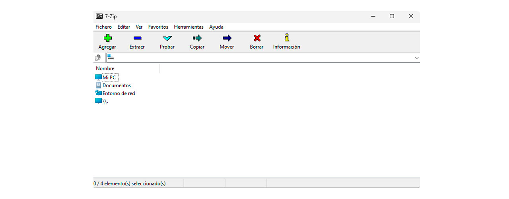Open the Herramientas menu
509x199 pixels.
click(188, 27)
